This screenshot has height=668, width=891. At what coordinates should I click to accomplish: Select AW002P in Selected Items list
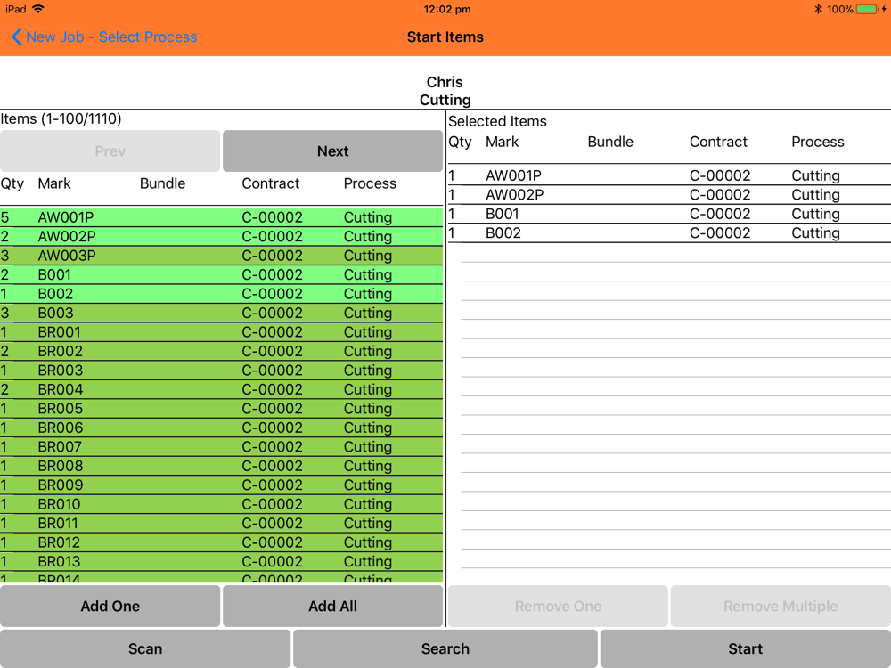669,195
